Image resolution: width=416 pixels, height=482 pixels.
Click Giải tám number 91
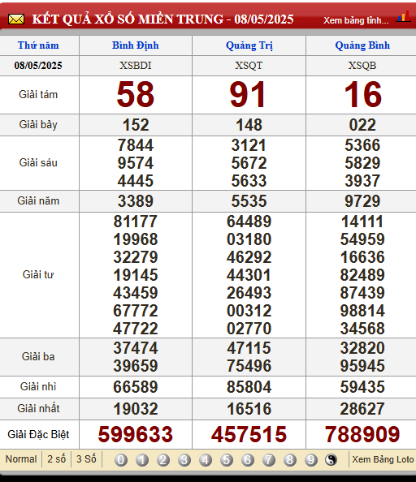coord(248,94)
